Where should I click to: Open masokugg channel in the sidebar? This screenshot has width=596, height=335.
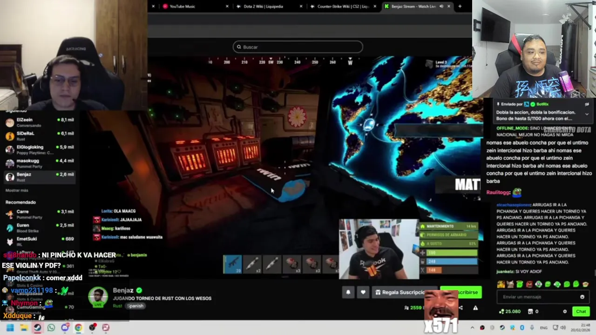coord(40,163)
